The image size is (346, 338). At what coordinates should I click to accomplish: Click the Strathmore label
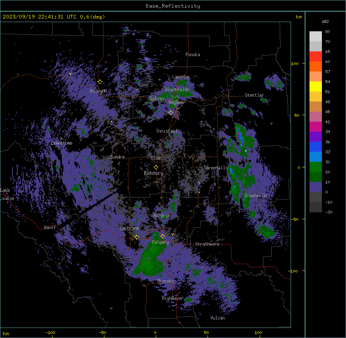[x=207, y=244]
